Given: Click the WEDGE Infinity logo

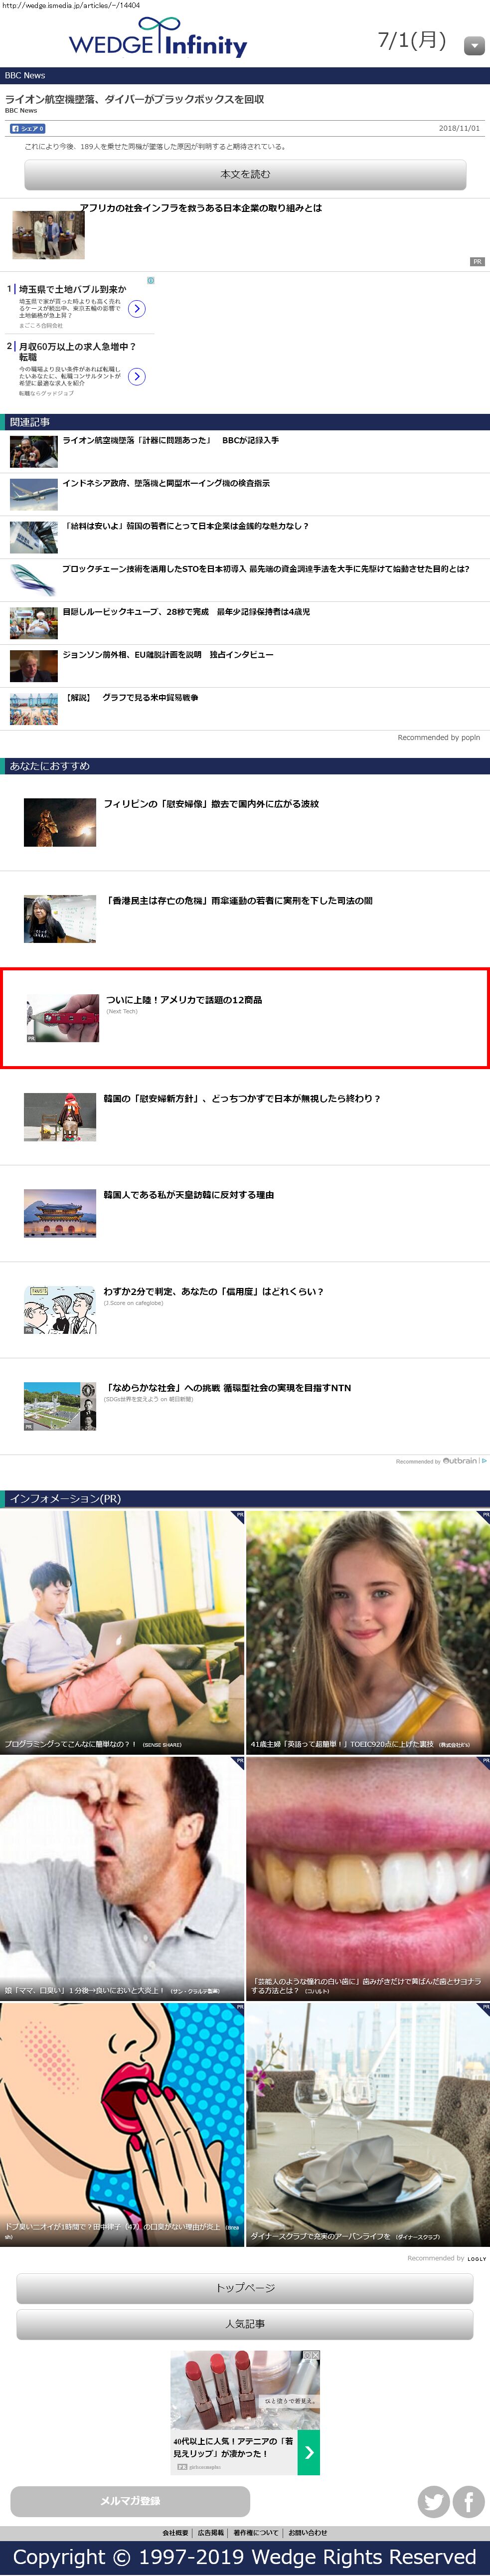Looking at the screenshot, I should coord(158,38).
